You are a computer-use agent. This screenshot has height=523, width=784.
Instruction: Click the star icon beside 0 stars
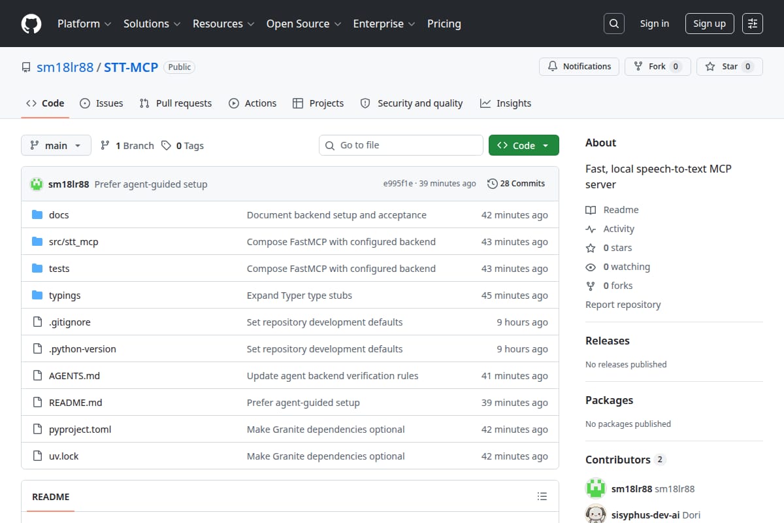pyautogui.click(x=591, y=248)
